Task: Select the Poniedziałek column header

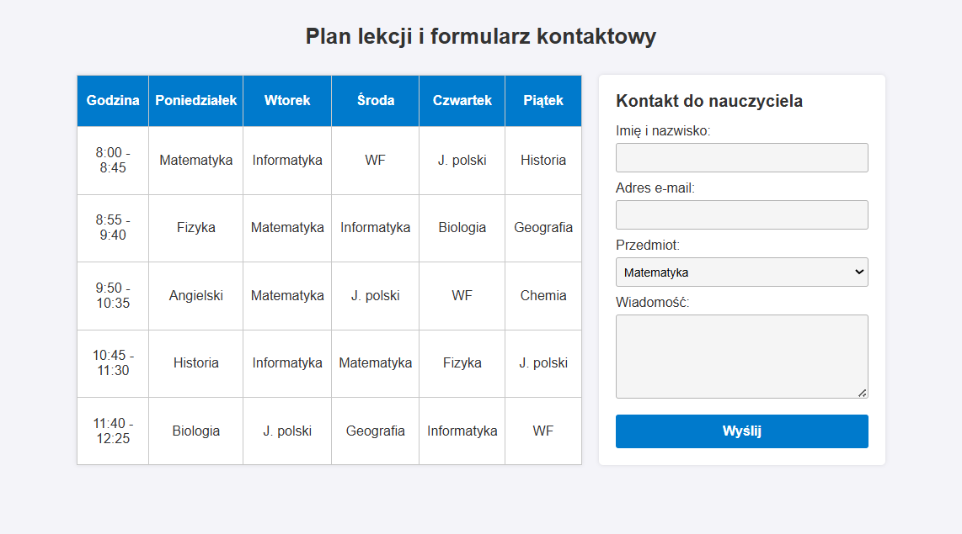Action: click(195, 101)
